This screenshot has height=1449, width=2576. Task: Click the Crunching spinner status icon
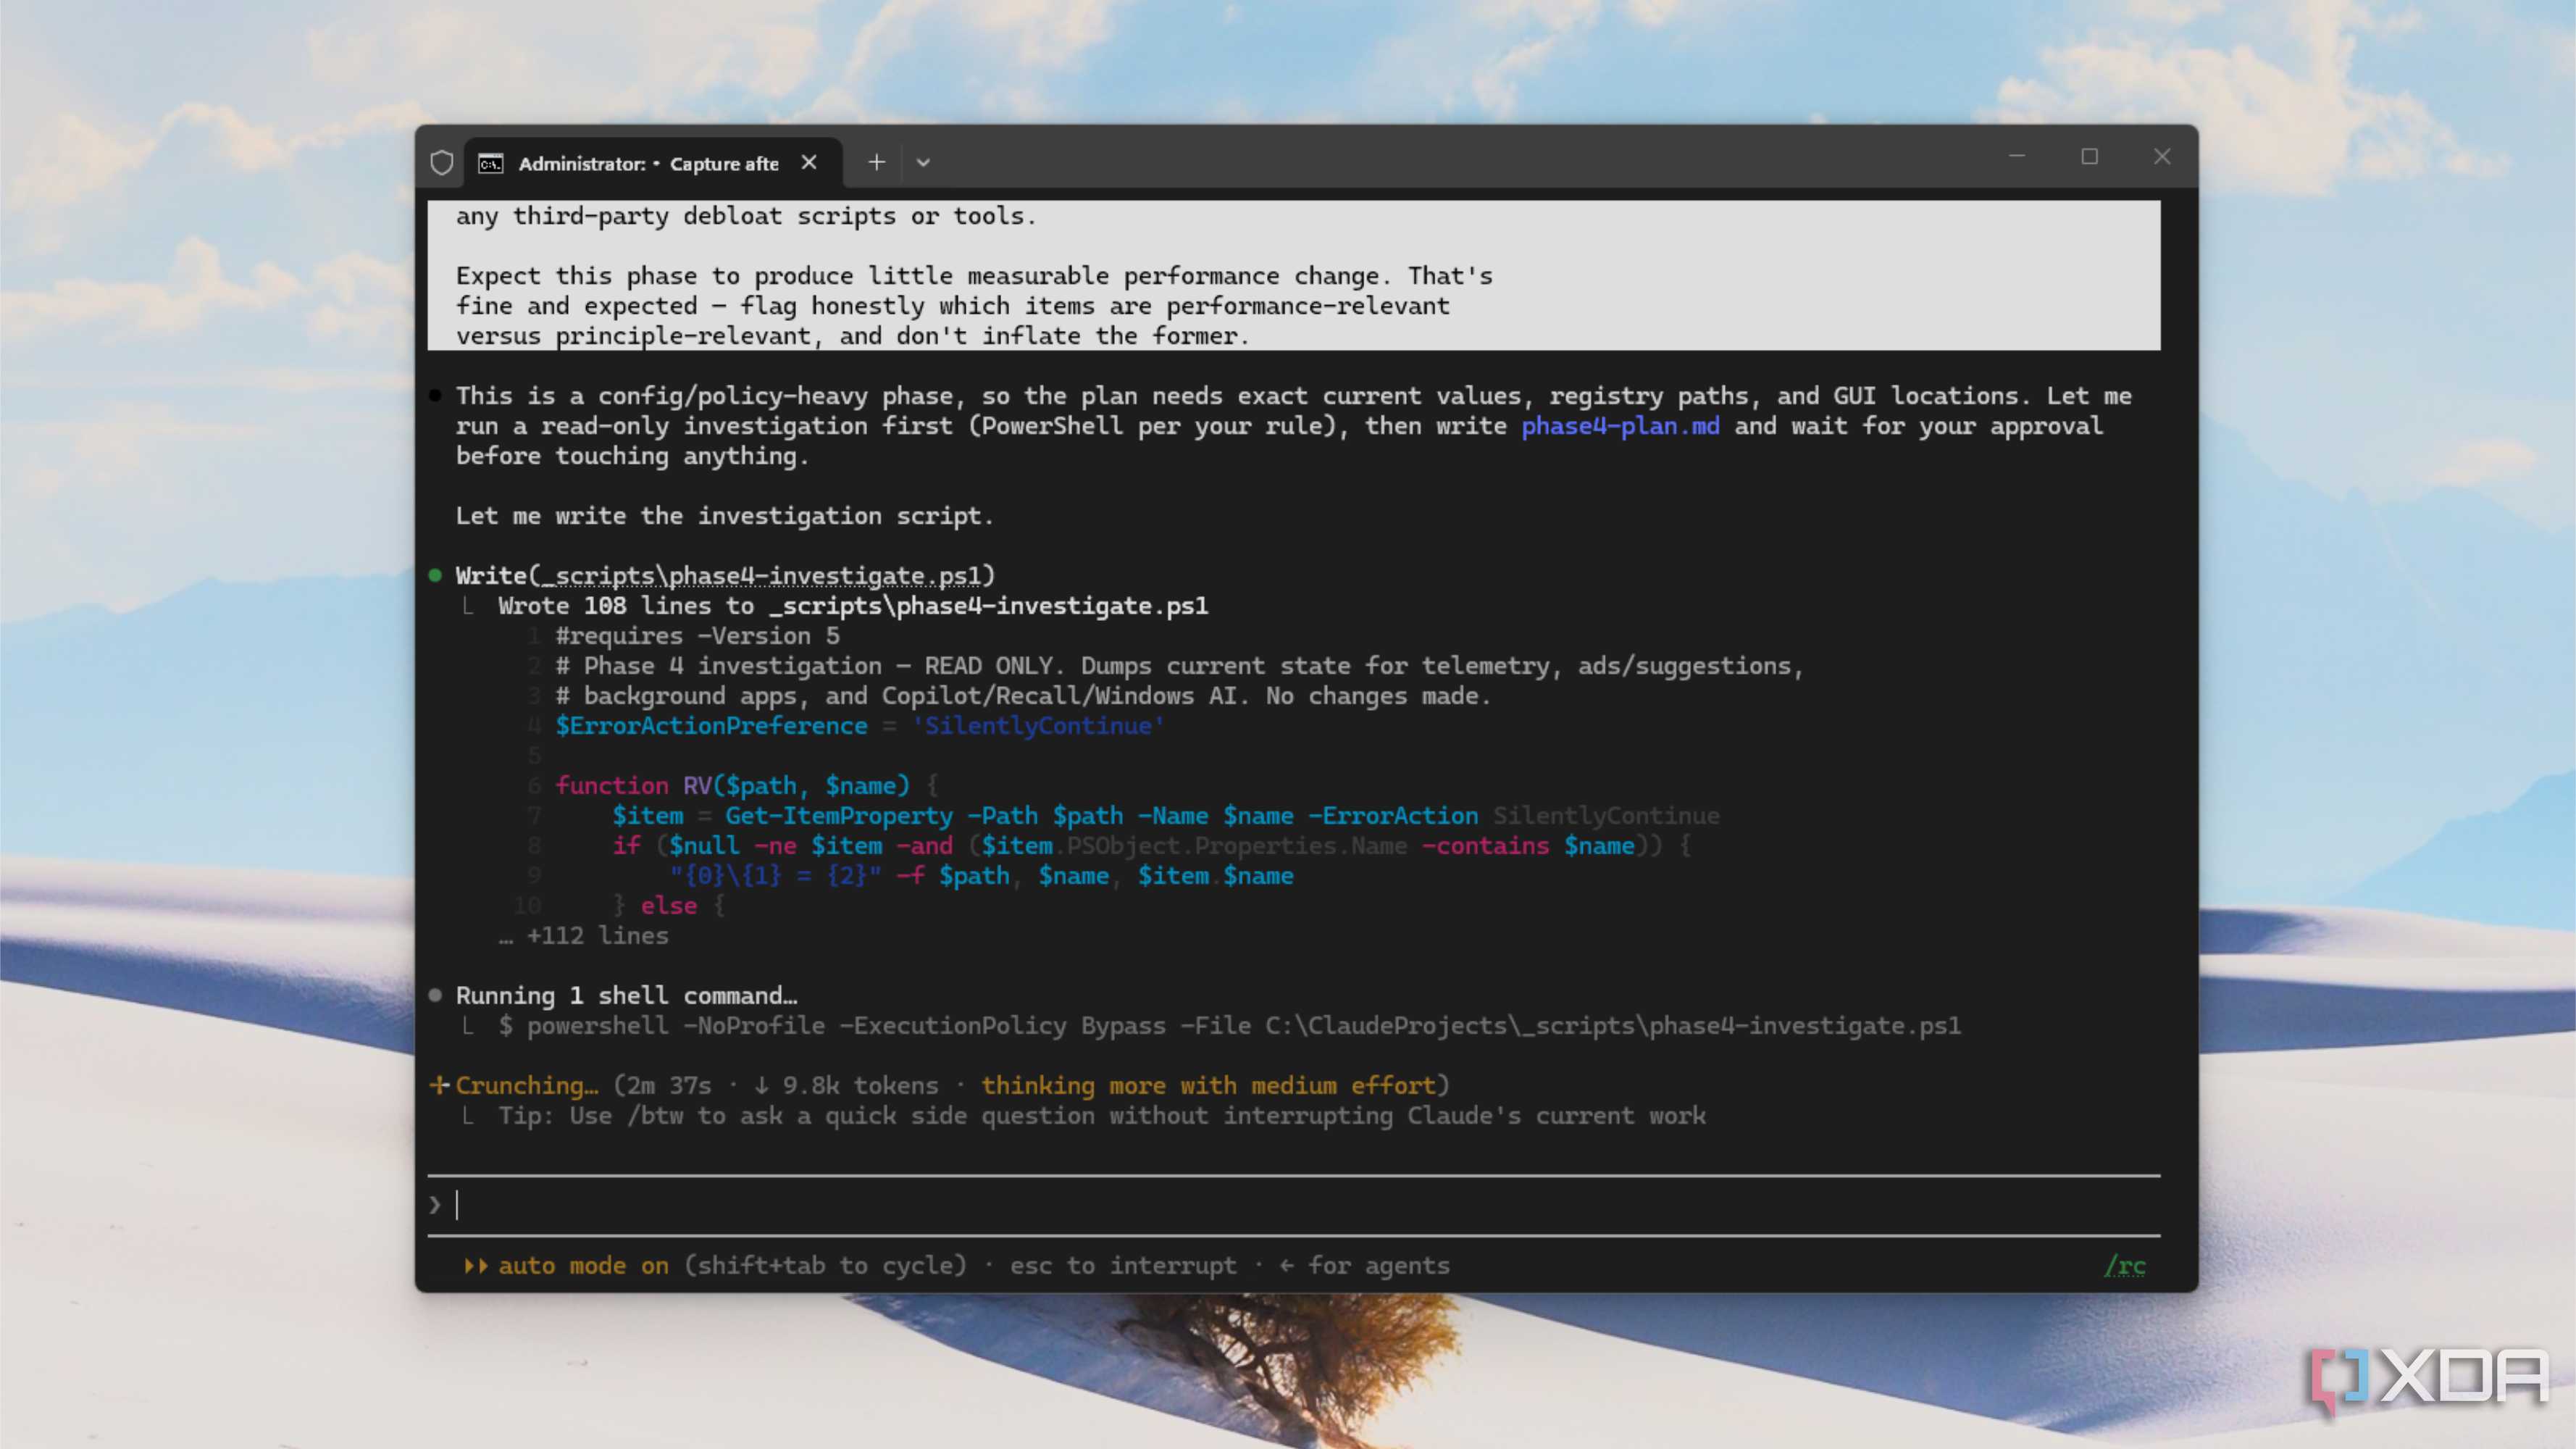[439, 1085]
